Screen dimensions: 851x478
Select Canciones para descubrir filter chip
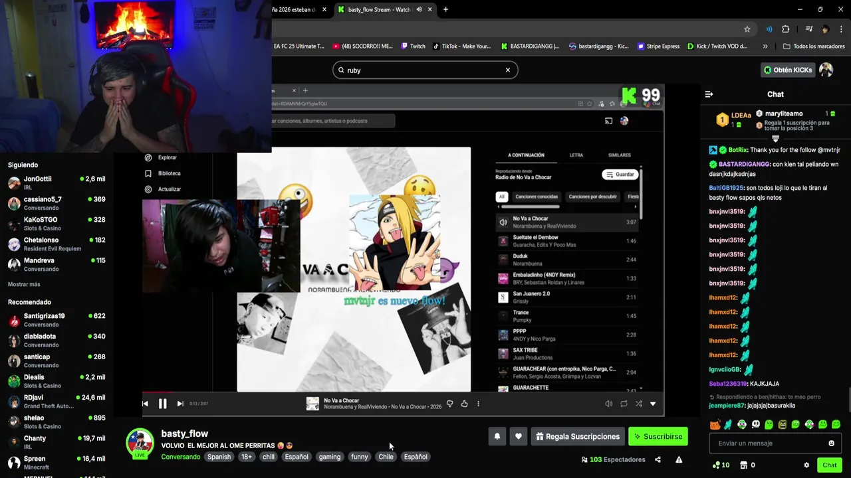point(594,197)
